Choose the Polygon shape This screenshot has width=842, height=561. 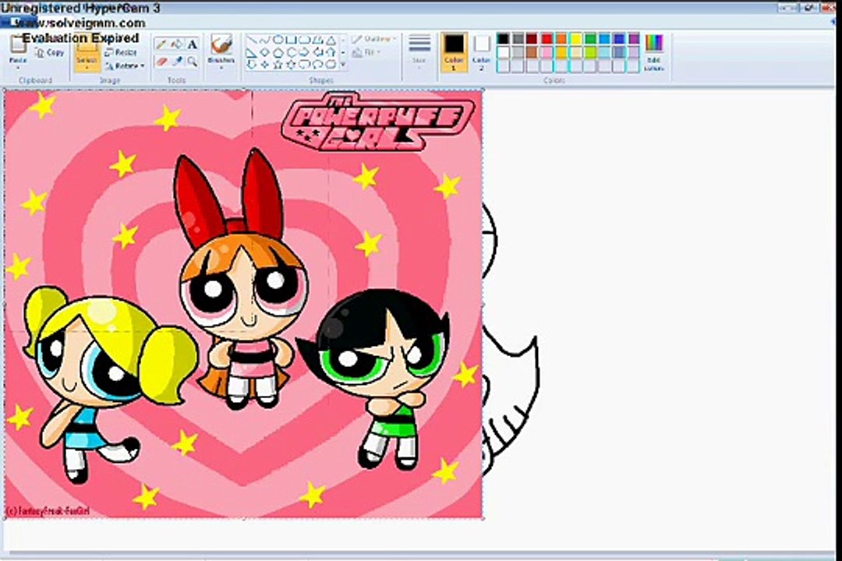point(318,40)
